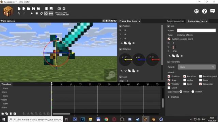This screenshot has width=218, height=122.
Task: Toggle inherit Glow color checkbox
Action: (x=201, y=84)
